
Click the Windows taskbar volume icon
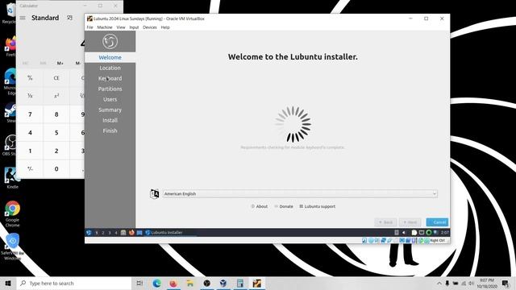pos(471,283)
